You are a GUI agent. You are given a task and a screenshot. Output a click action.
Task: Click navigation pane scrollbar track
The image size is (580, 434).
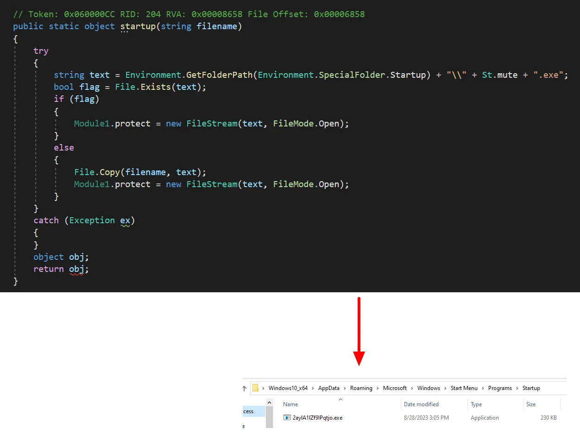[x=270, y=419]
